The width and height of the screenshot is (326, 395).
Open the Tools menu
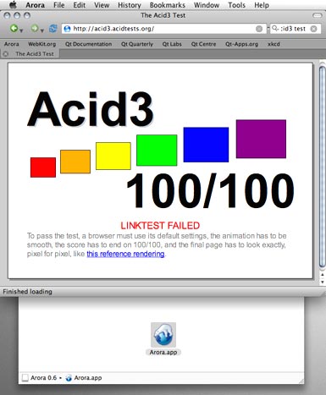[x=236, y=5]
